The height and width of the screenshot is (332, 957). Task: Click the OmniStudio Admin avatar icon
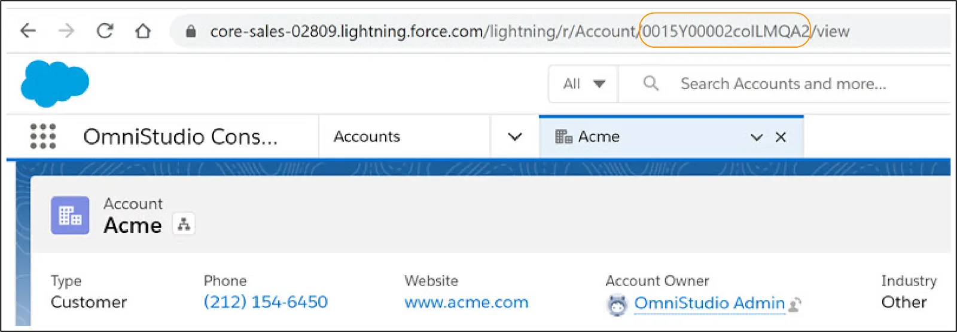tap(617, 305)
